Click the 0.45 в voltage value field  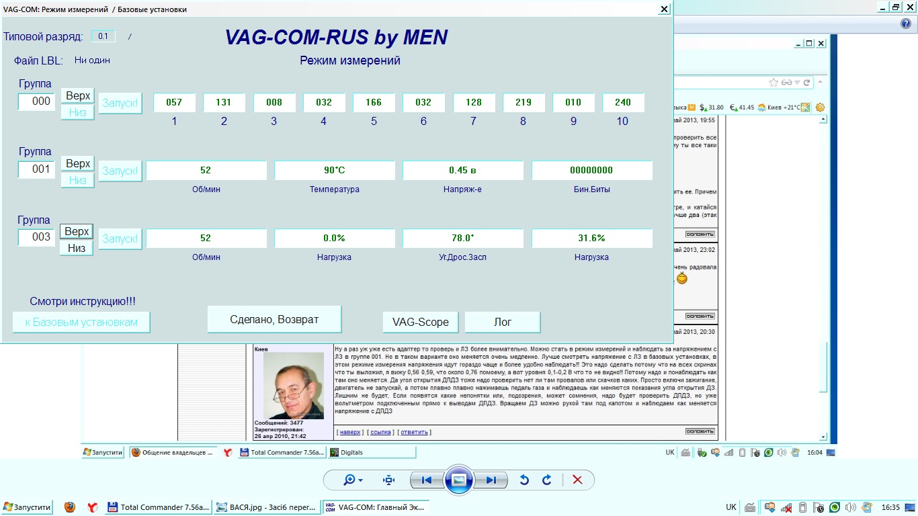(463, 171)
